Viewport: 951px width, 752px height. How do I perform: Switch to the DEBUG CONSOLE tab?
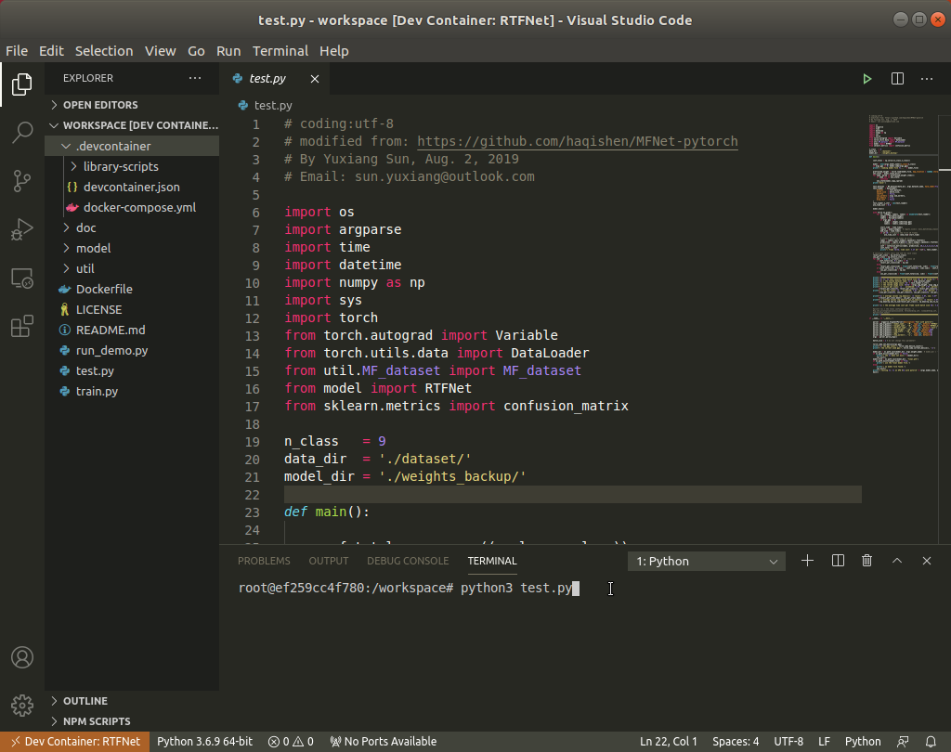pyautogui.click(x=408, y=561)
